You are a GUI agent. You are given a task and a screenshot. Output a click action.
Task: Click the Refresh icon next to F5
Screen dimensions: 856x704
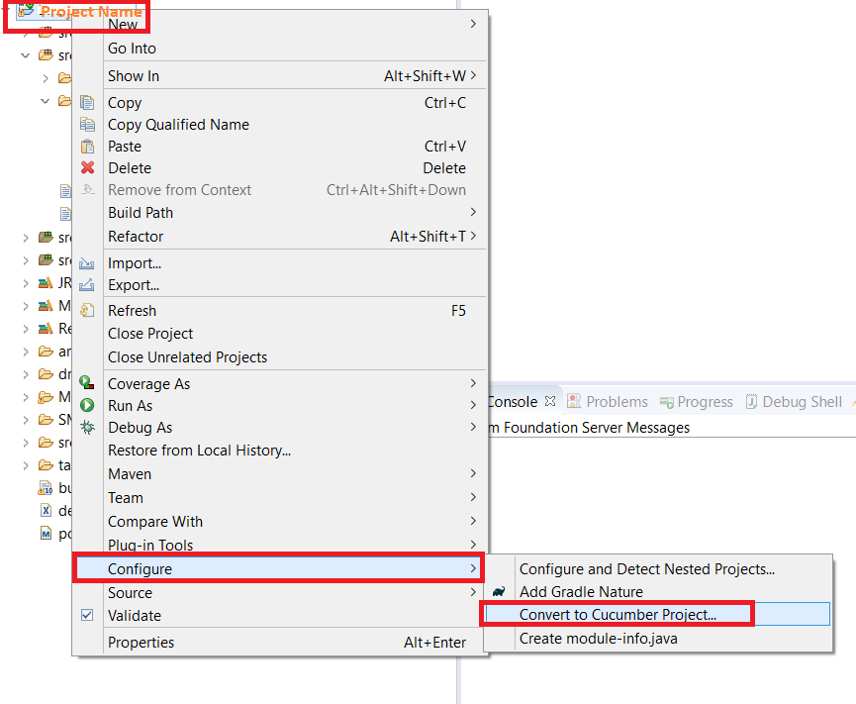point(87,310)
